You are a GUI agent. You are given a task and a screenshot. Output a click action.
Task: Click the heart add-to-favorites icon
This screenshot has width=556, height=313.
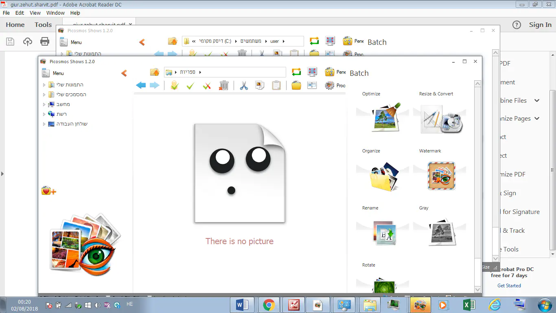(48, 191)
